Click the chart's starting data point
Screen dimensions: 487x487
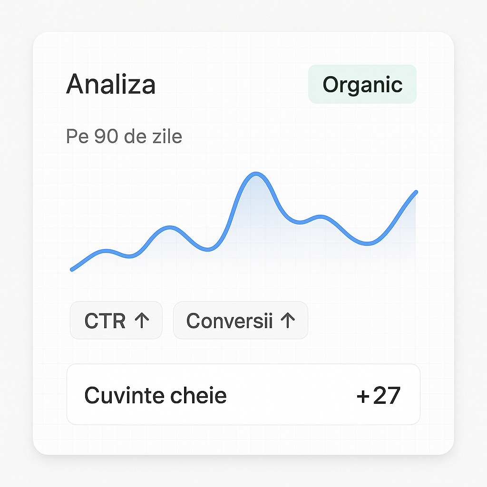point(72,270)
